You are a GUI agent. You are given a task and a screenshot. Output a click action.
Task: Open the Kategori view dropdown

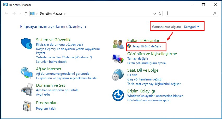pyautogui.click(x=191, y=27)
